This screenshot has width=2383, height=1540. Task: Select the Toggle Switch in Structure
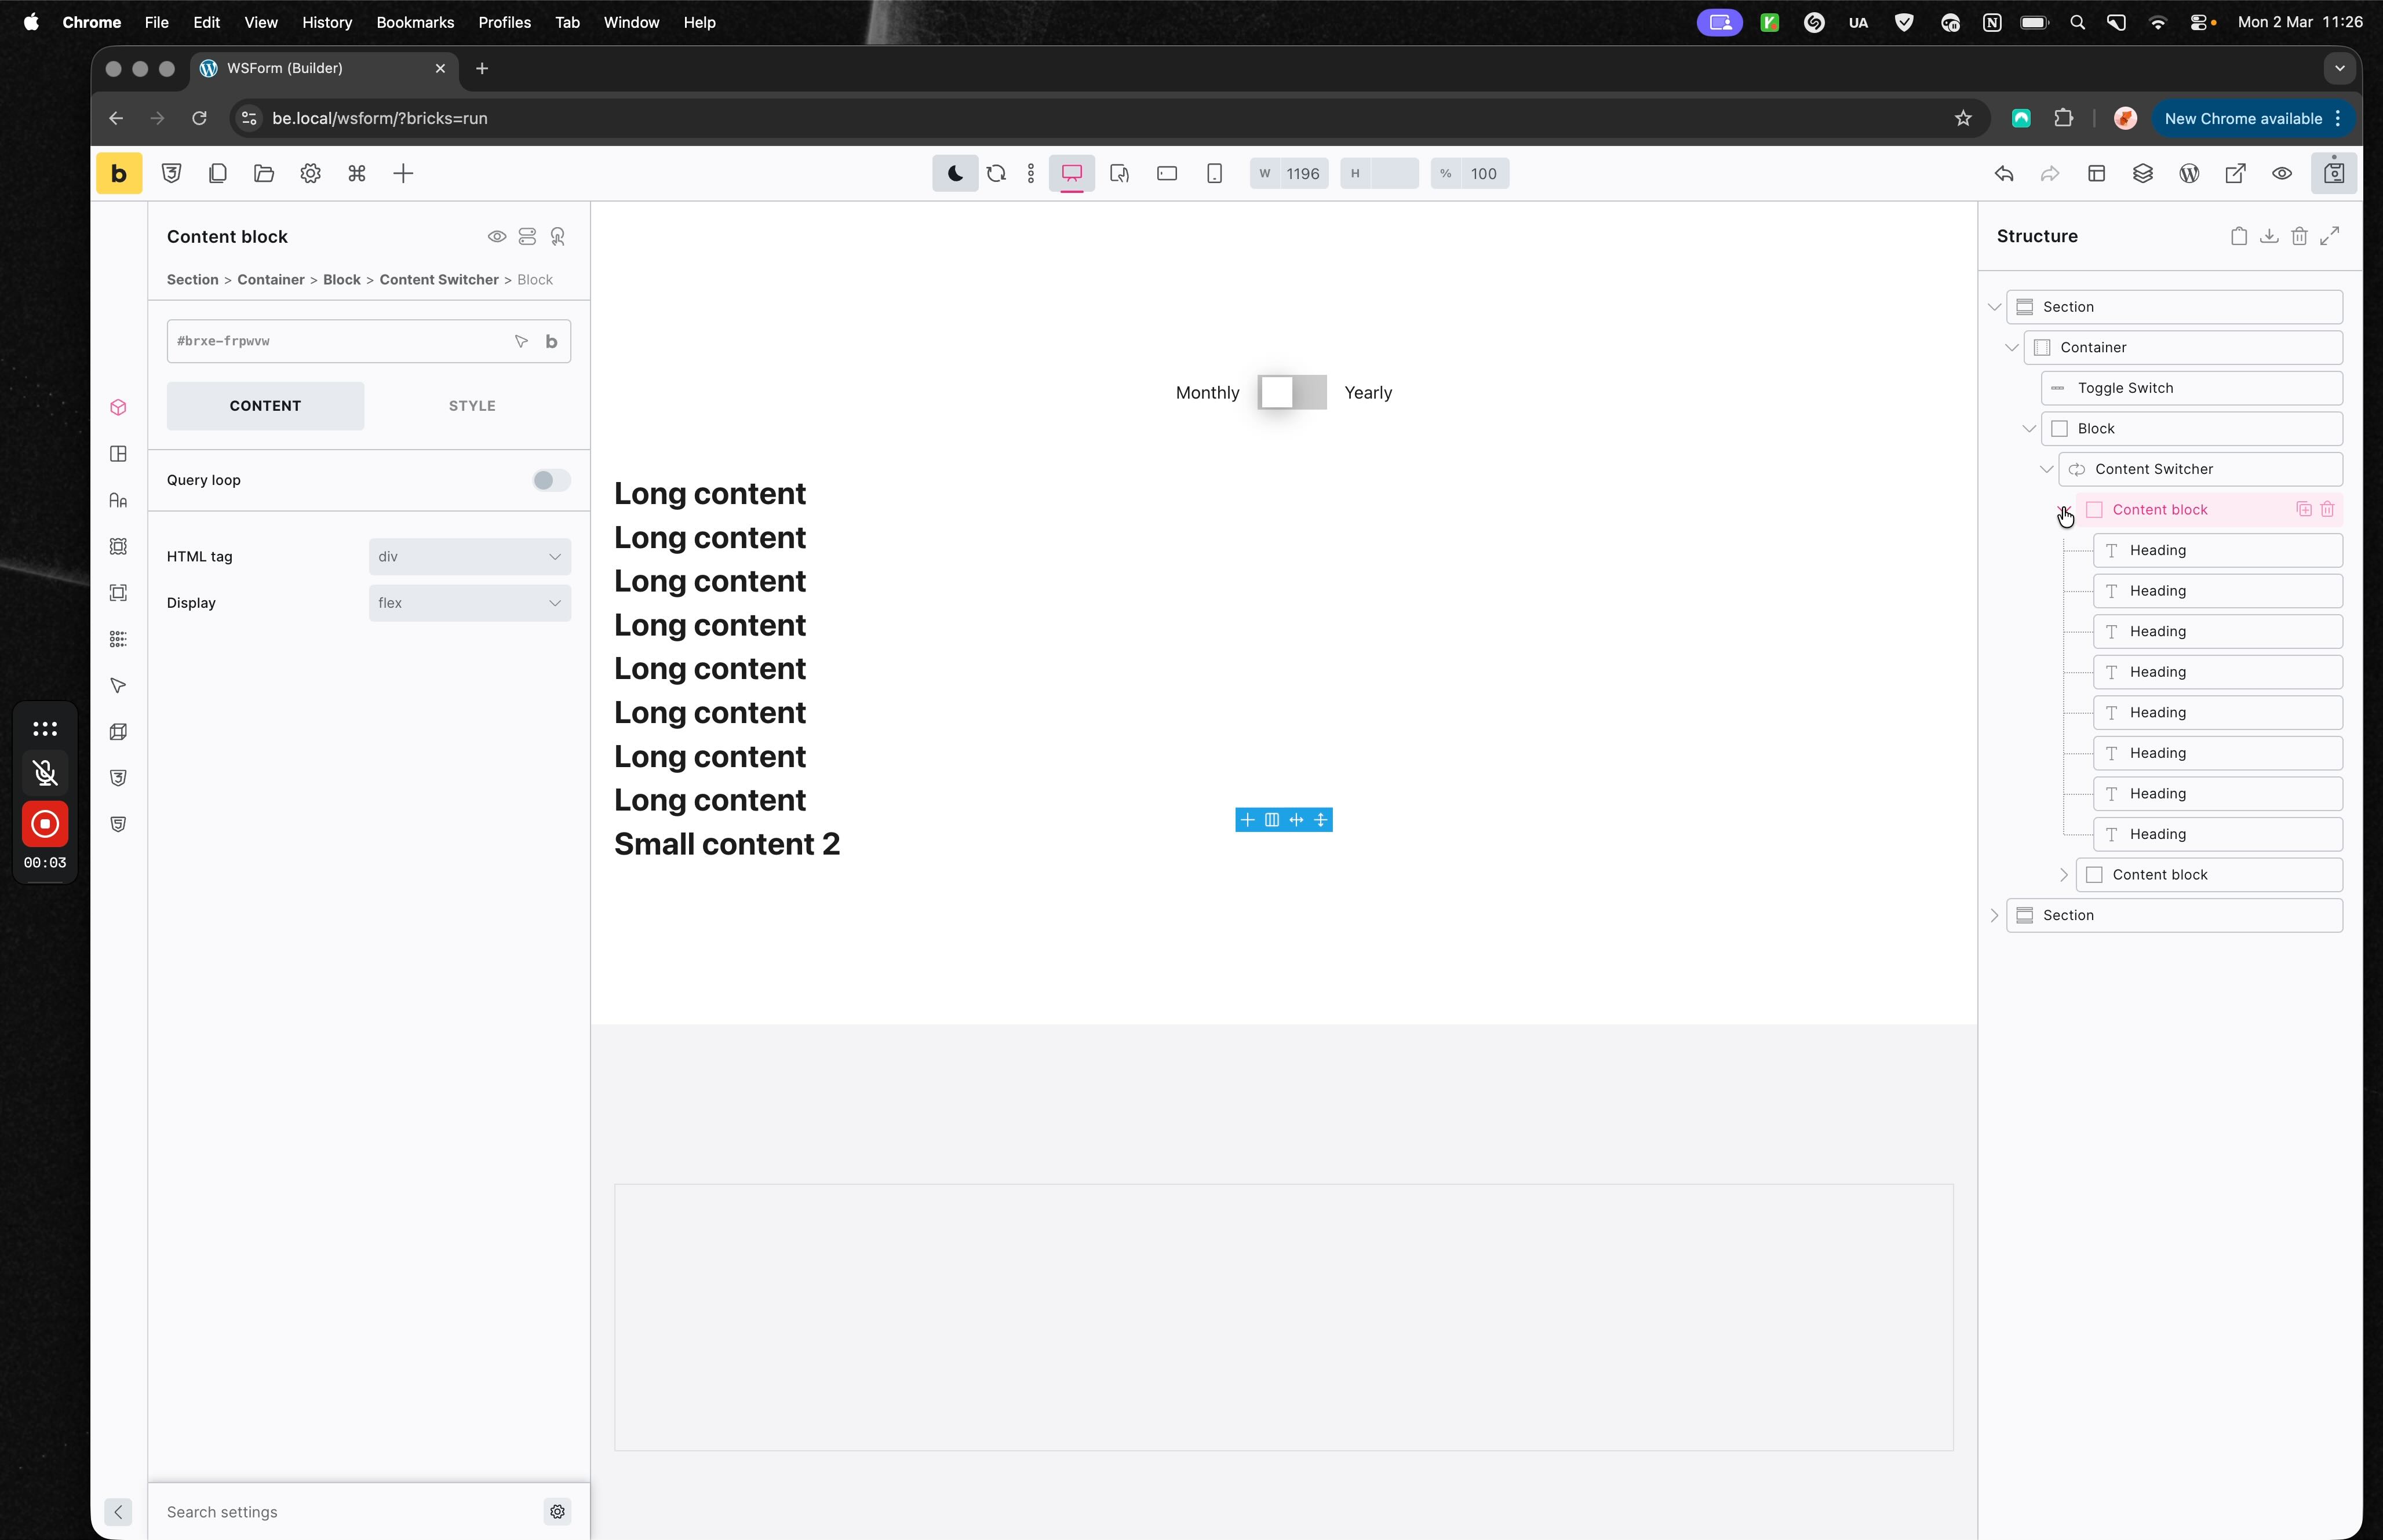click(x=2125, y=388)
